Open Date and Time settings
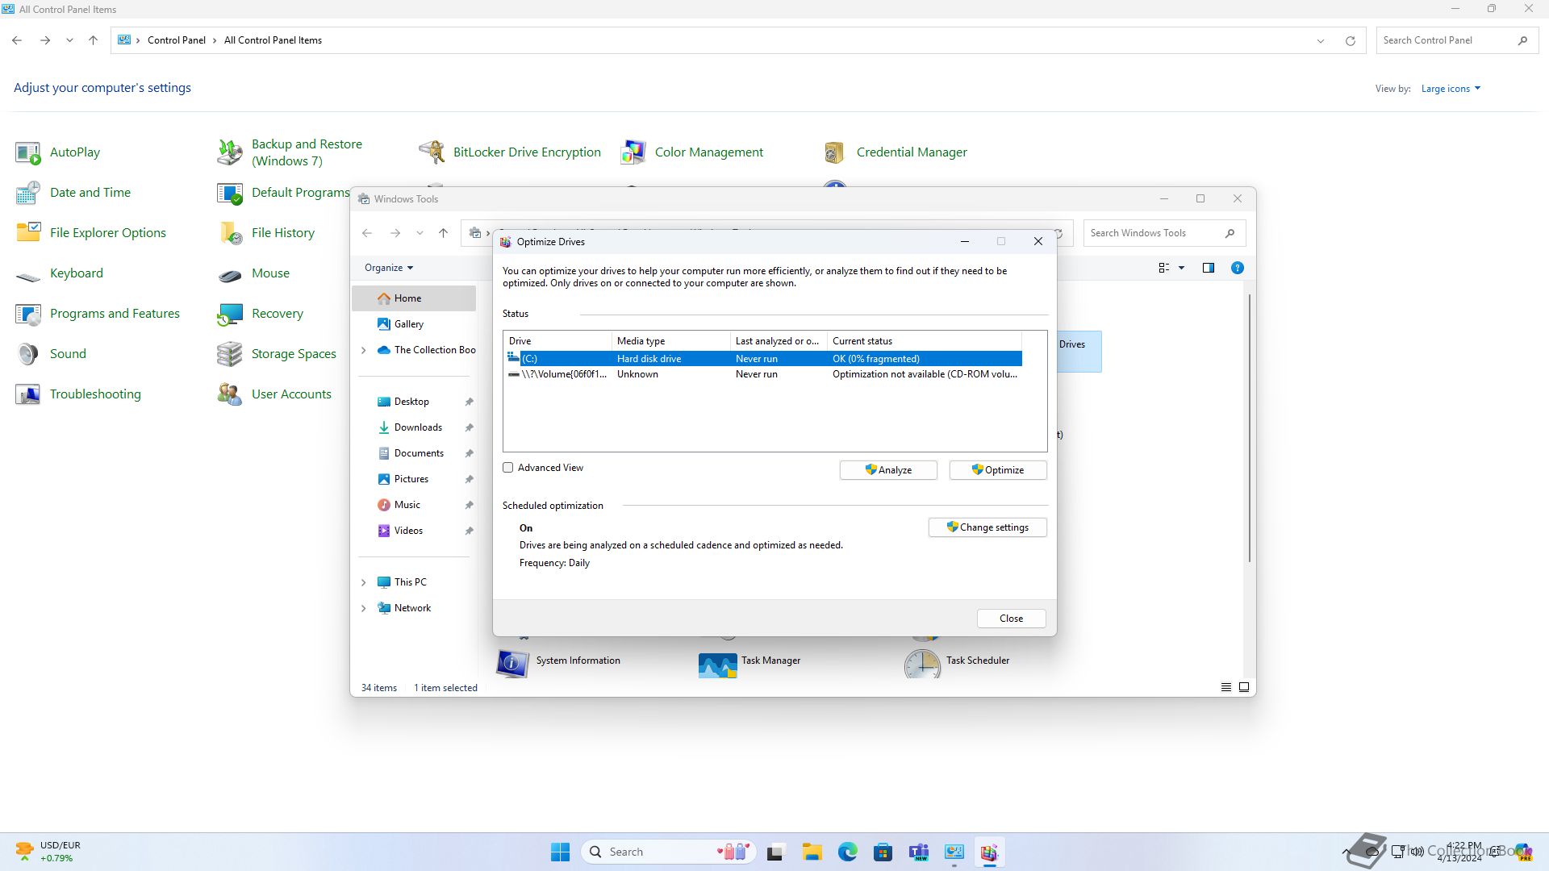 [73, 192]
